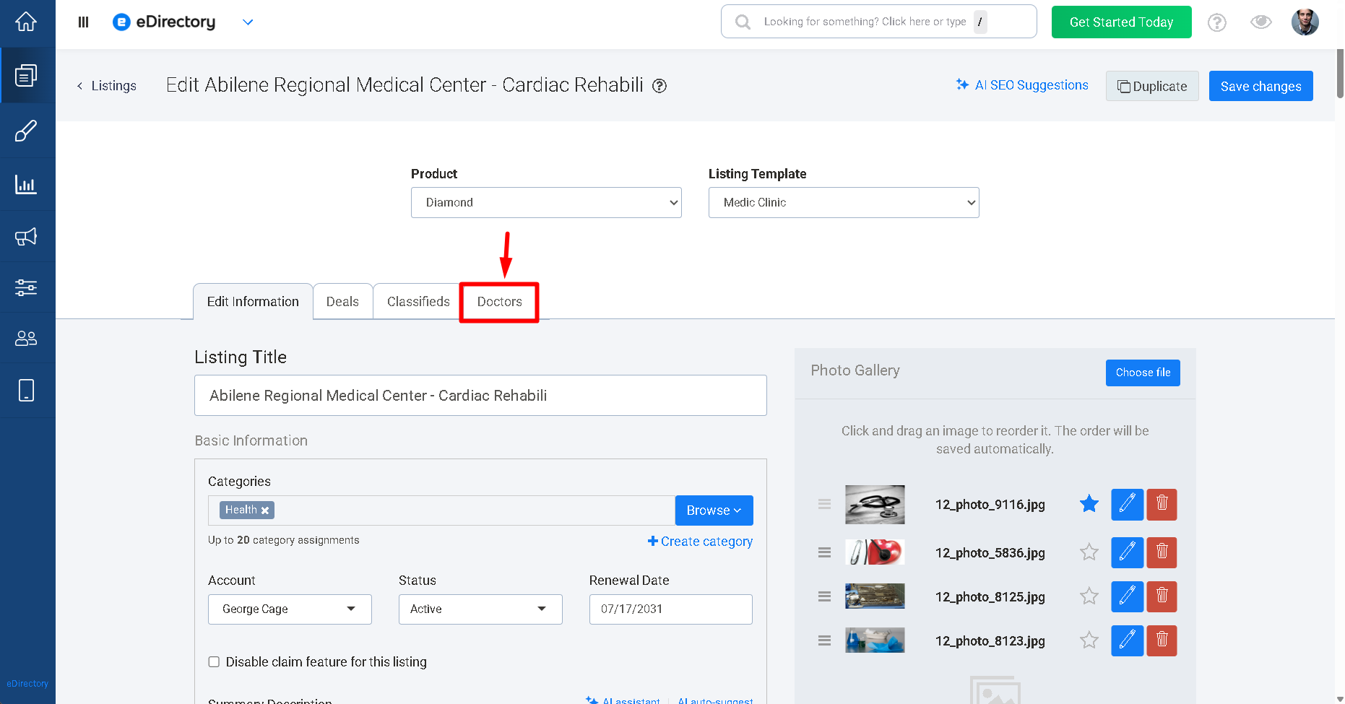Image resolution: width=1345 pixels, height=704 pixels.
Task: Open thumbnail of 12_photo_9116.jpg
Action: point(875,504)
